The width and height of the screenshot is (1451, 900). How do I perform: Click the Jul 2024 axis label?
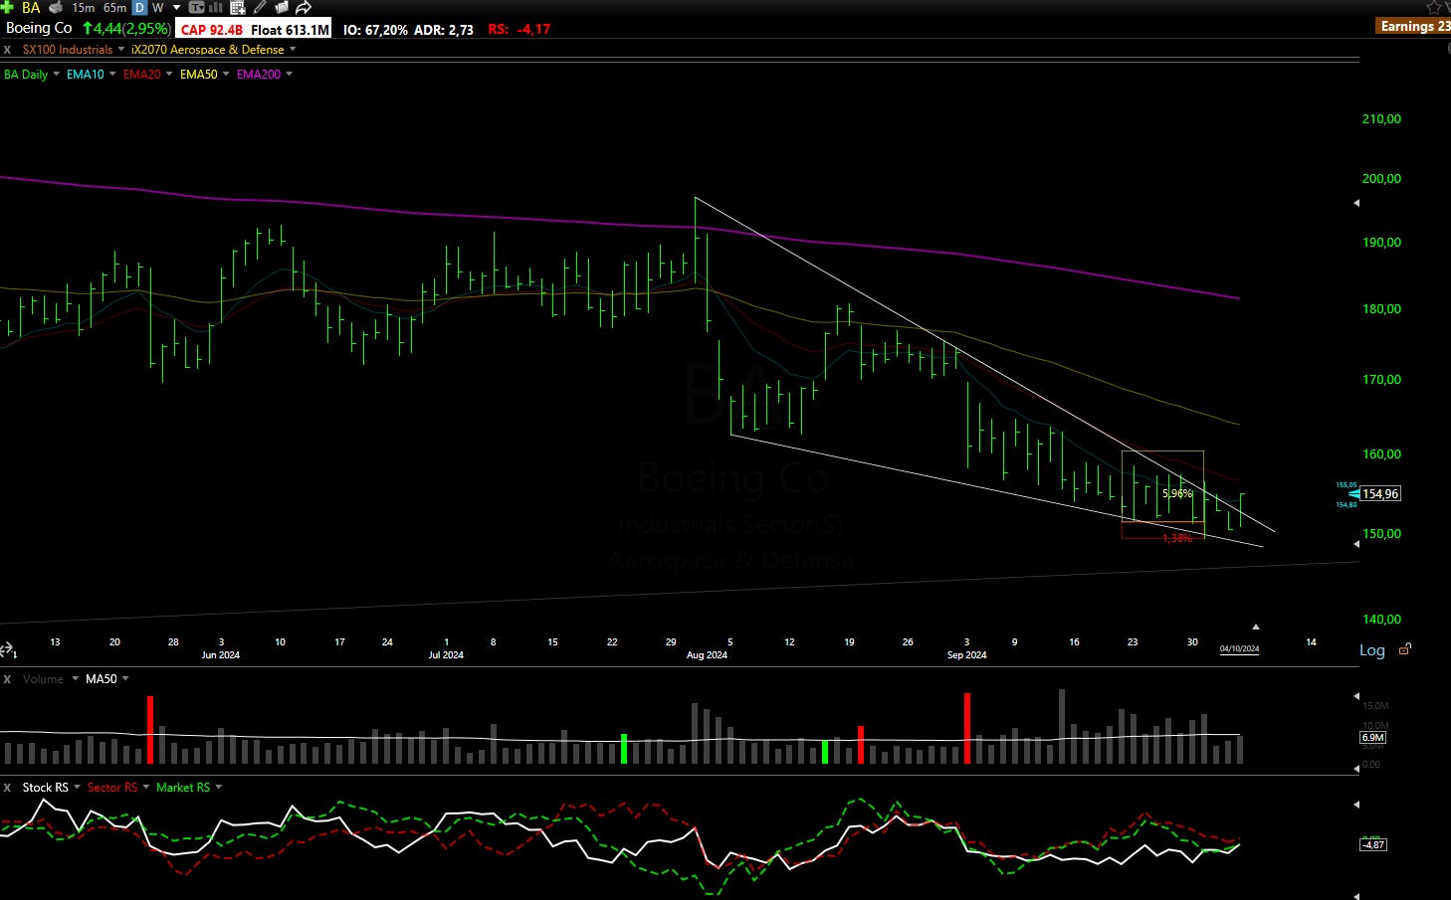(x=446, y=654)
